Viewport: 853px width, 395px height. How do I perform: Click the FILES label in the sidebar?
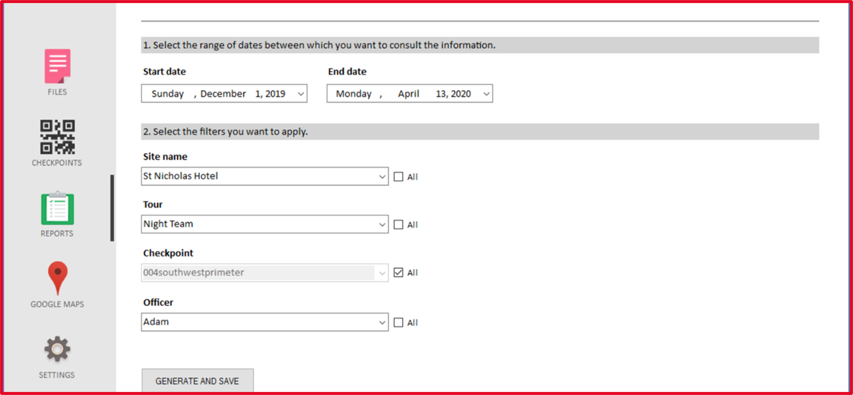pyautogui.click(x=57, y=92)
